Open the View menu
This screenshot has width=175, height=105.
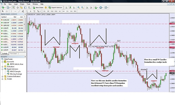10,4
